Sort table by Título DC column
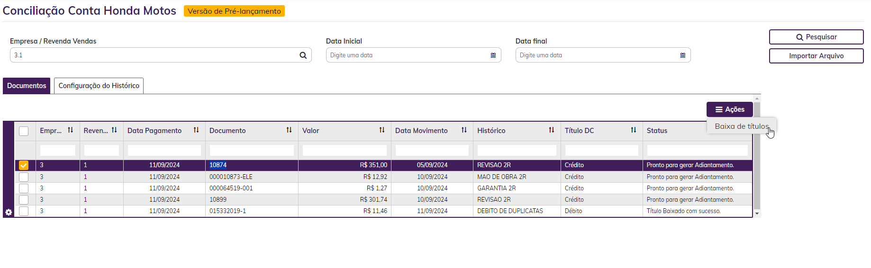This screenshot has width=871, height=268. (634, 130)
